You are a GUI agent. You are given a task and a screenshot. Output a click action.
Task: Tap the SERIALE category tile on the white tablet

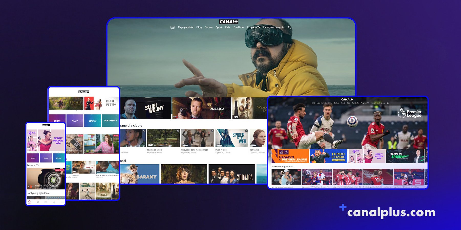click(x=93, y=121)
